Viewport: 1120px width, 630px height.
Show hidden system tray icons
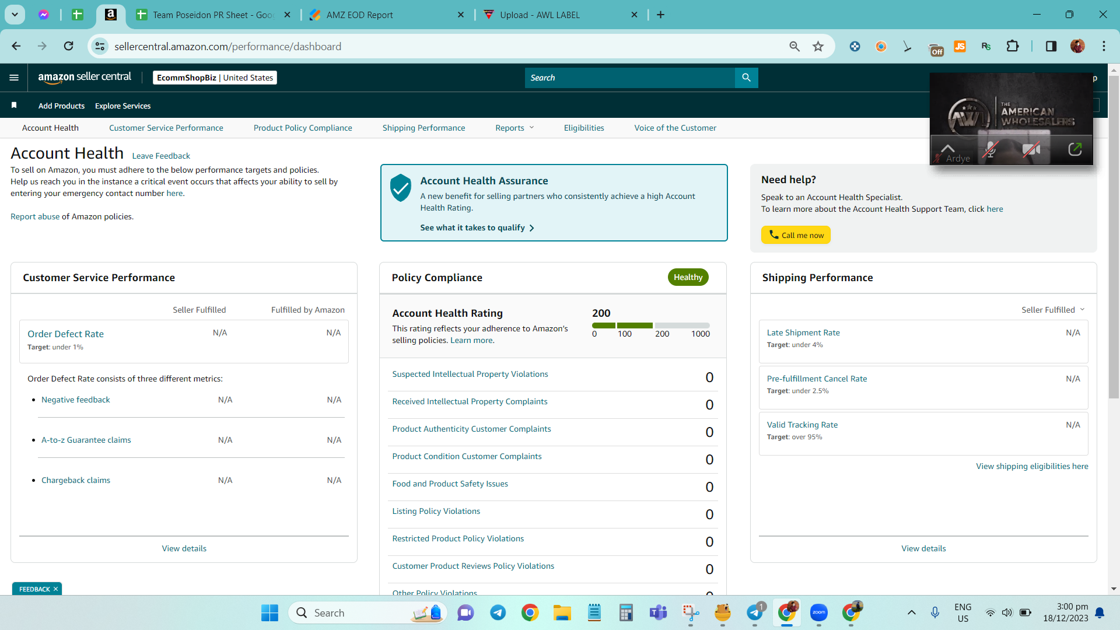[x=911, y=612]
